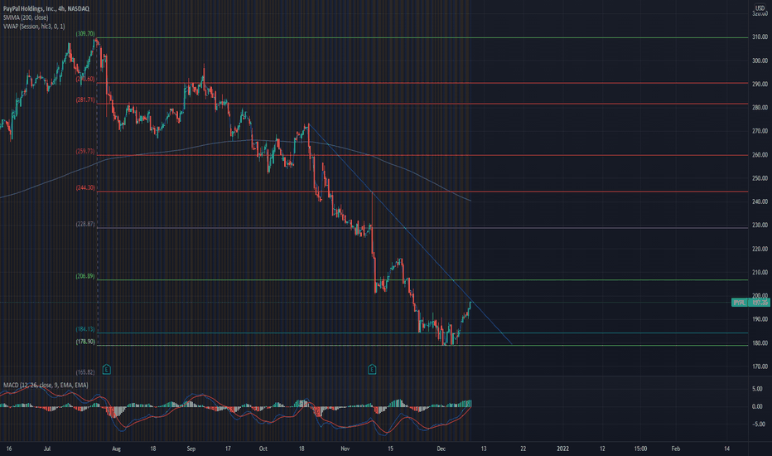Click the (244.30) level label
Screen dimensions: 772x456
(x=85, y=188)
